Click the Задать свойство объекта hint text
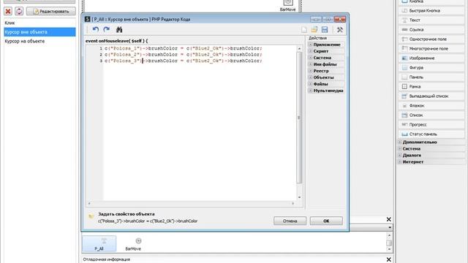 [x=127, y=214]
